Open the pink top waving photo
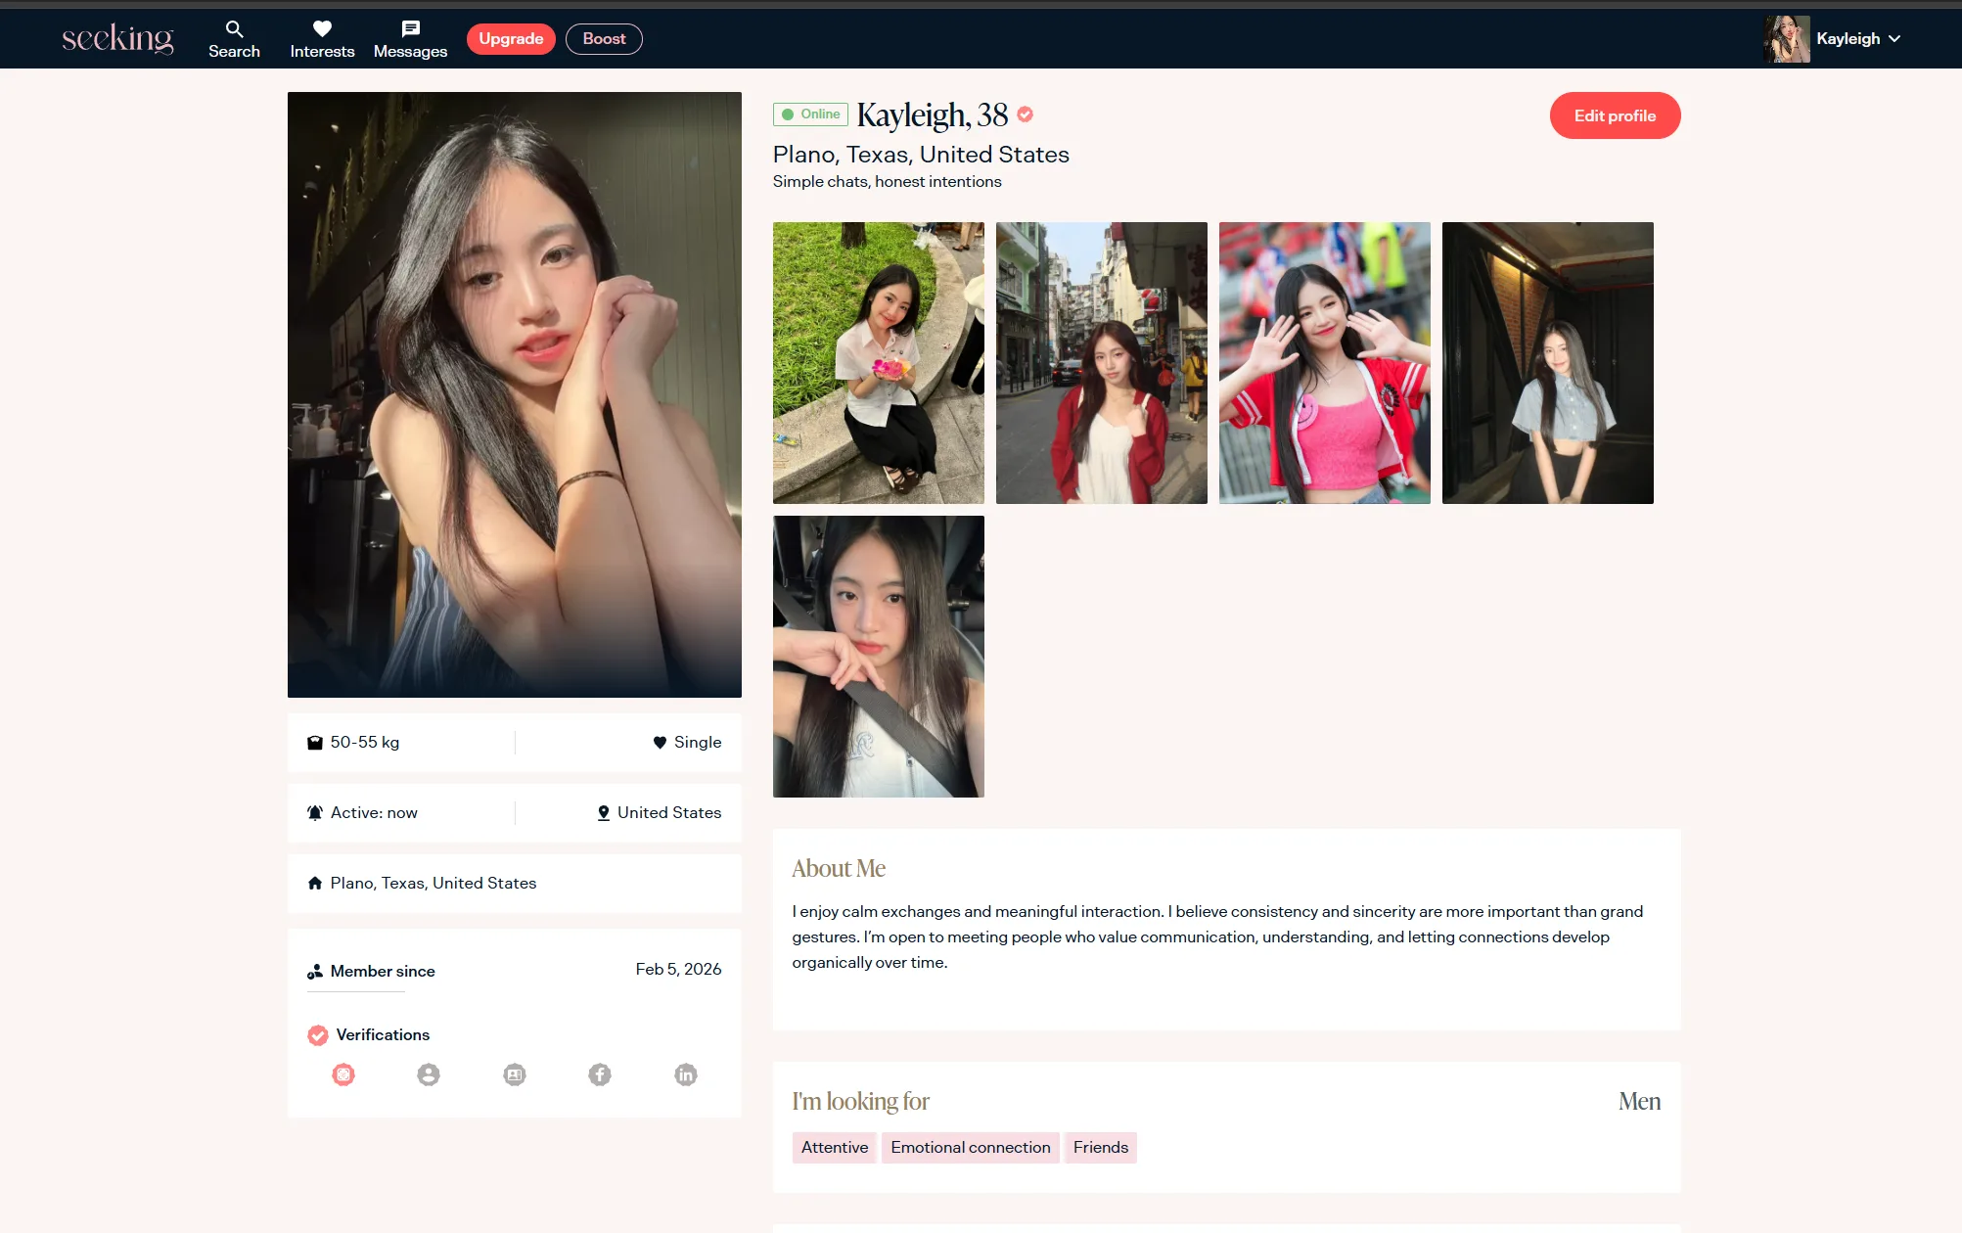1962x1233 pixels. pos(1324,363)
